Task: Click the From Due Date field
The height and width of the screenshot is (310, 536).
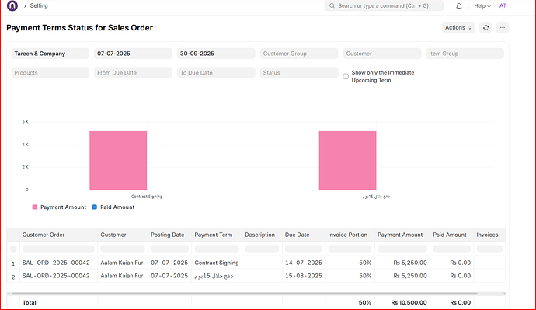Action: (x=133, y=73)
